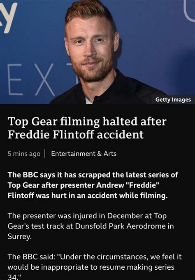Click the '34."' text at the bottom

point(14,277)
